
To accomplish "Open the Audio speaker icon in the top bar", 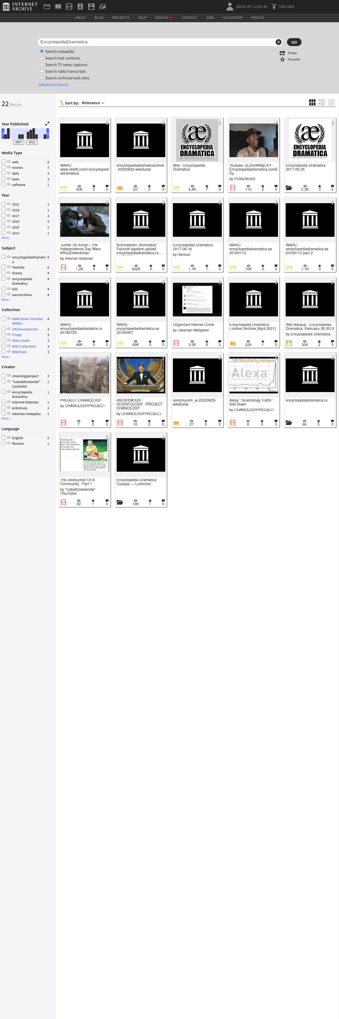I will pos(80,6).
